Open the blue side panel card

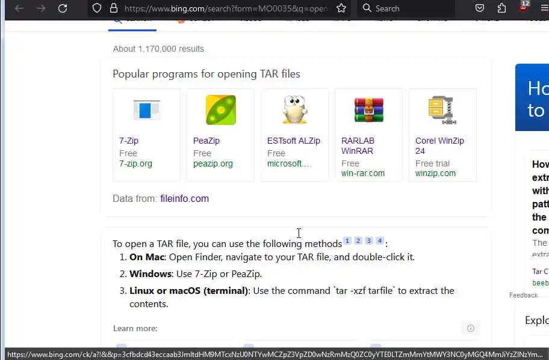click(532, 97)
